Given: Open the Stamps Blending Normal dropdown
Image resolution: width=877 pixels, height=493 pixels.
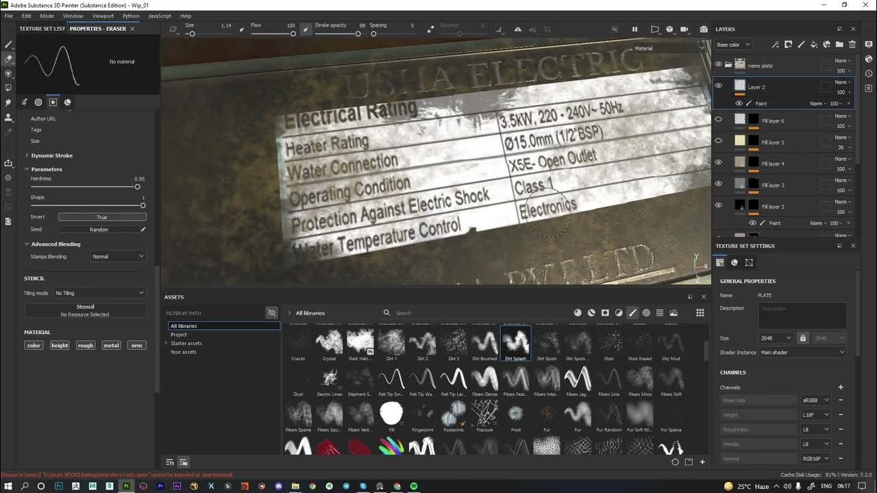Looking at the screenshot, I should 119,256.
